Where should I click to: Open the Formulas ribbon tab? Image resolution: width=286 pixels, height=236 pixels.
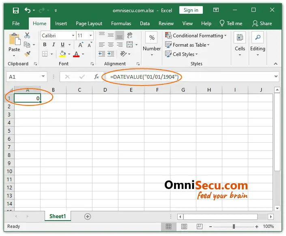click(x=121, y=24)
